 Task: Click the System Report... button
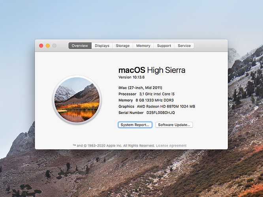click(x=135, y=125)
